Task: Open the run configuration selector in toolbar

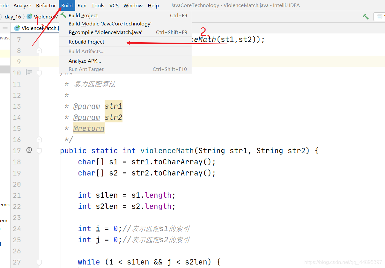Action: tap(379, 17)
